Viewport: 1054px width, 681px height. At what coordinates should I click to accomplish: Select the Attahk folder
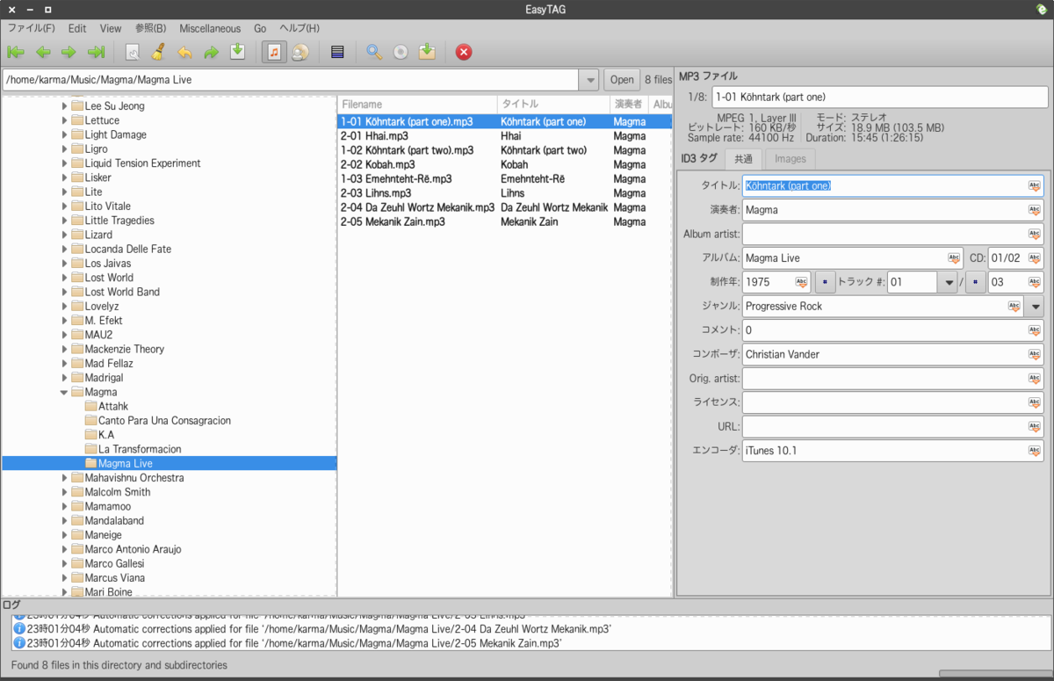pos(113,406)
